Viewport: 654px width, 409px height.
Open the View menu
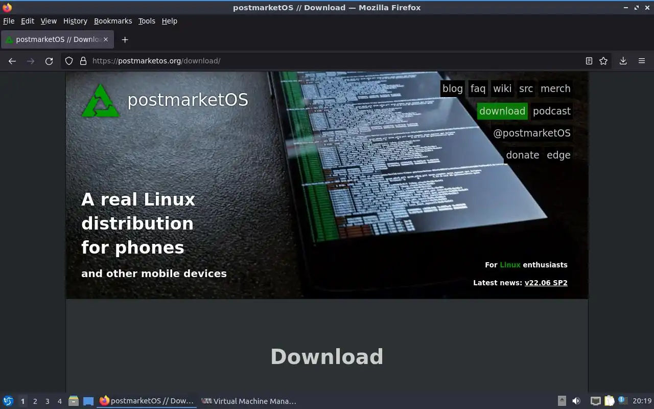point(49,21)
